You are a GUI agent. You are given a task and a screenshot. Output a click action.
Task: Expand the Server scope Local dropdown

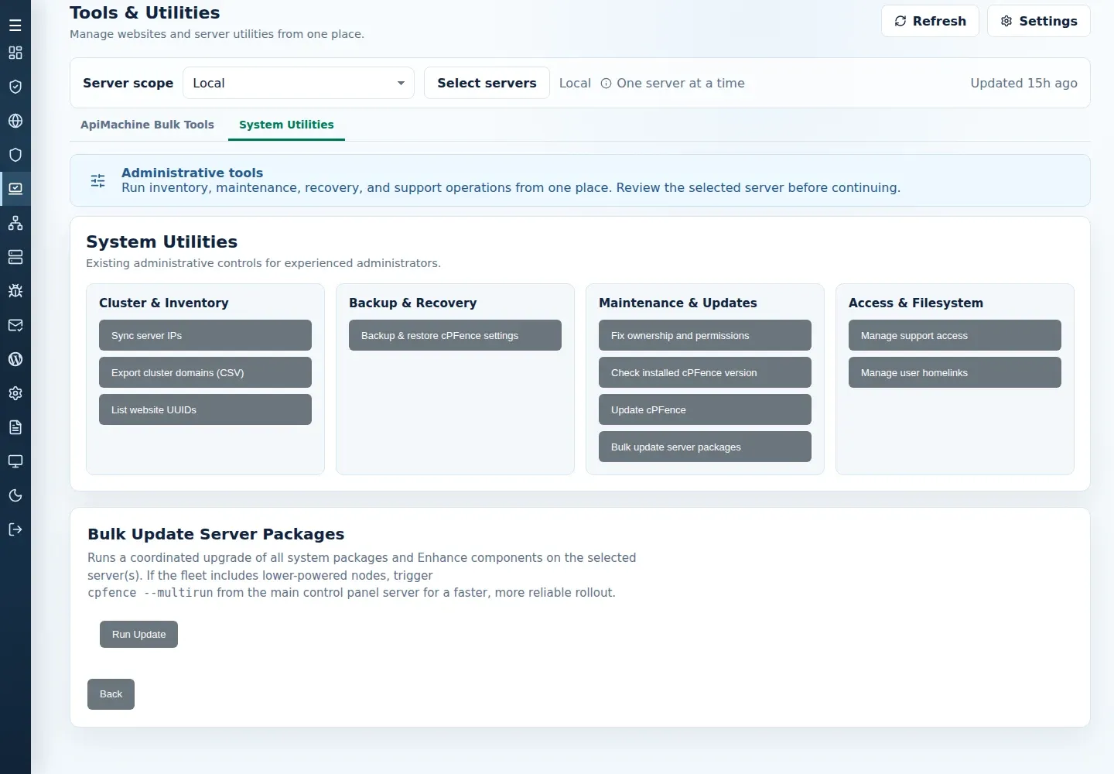click(x=299, y=83)
